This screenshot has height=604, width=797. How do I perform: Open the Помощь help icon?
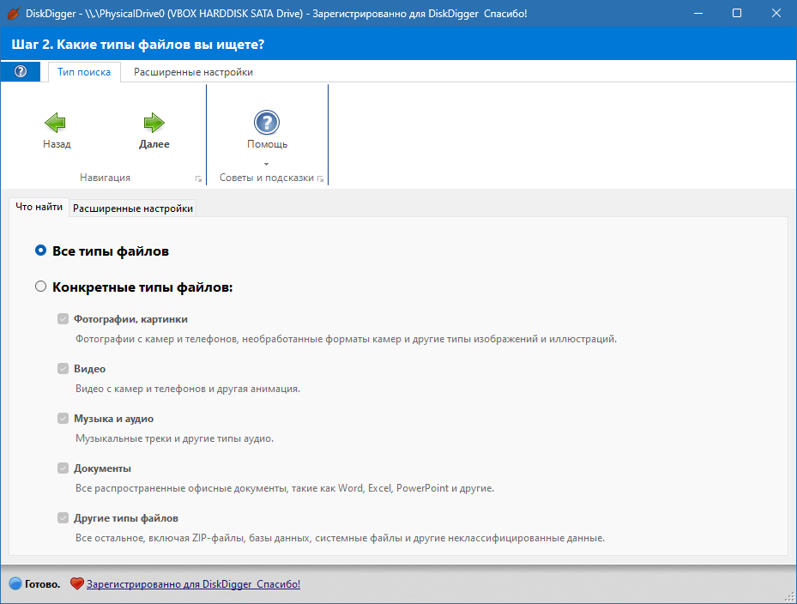267,123
